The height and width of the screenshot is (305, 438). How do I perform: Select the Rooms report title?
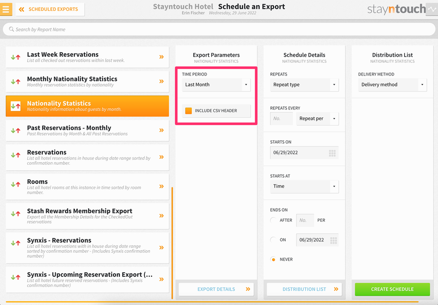pyautogui.click(x=38, y=182)
